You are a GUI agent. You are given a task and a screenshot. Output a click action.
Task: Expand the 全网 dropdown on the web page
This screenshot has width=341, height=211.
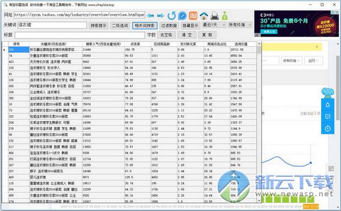[313, 61]
